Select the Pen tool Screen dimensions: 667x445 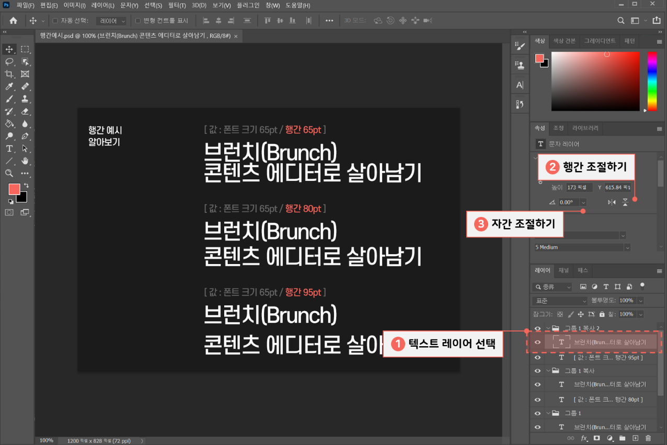point(25,136)
